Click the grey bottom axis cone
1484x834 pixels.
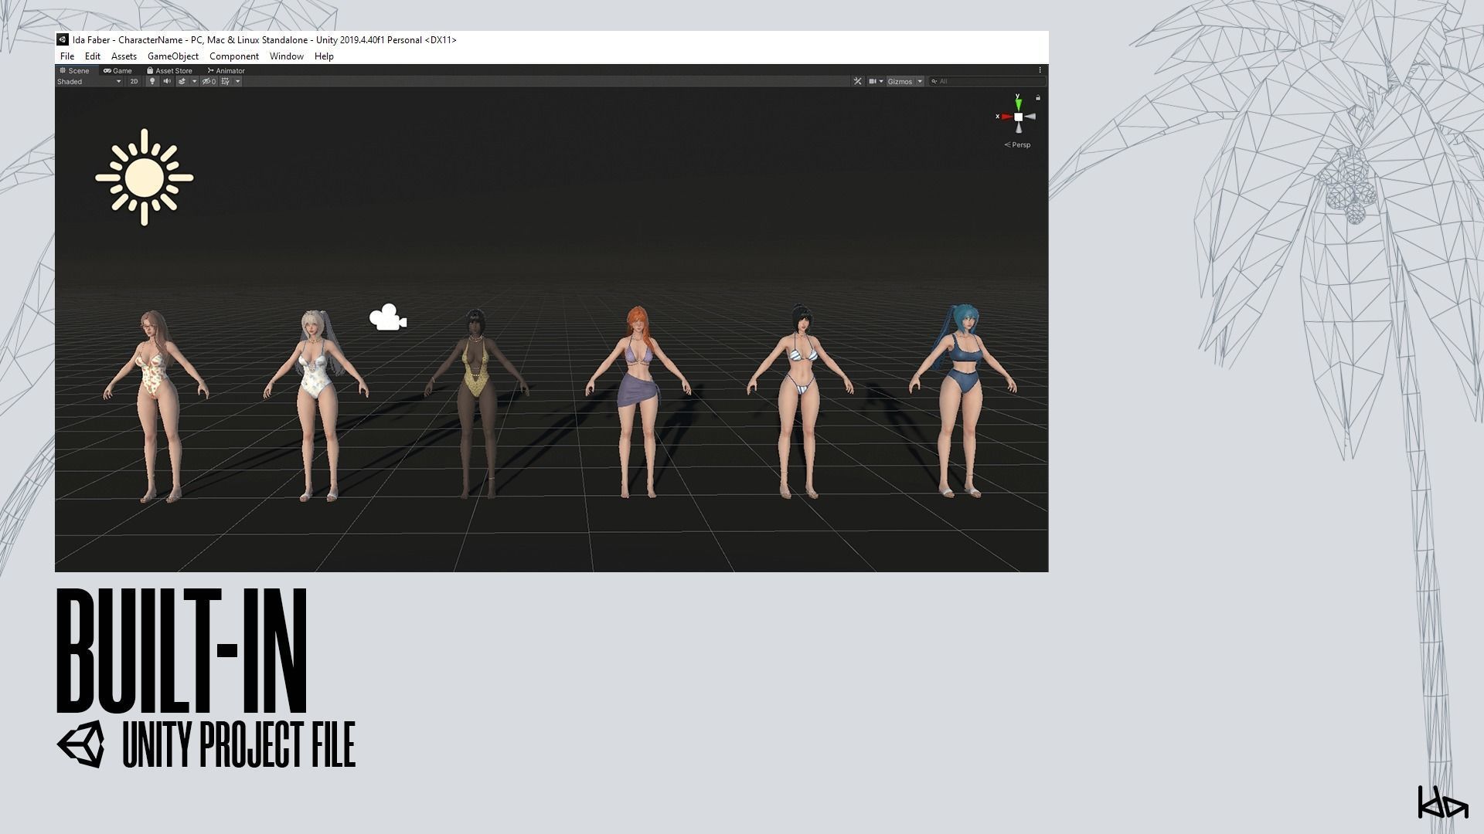pos(1019,127)
